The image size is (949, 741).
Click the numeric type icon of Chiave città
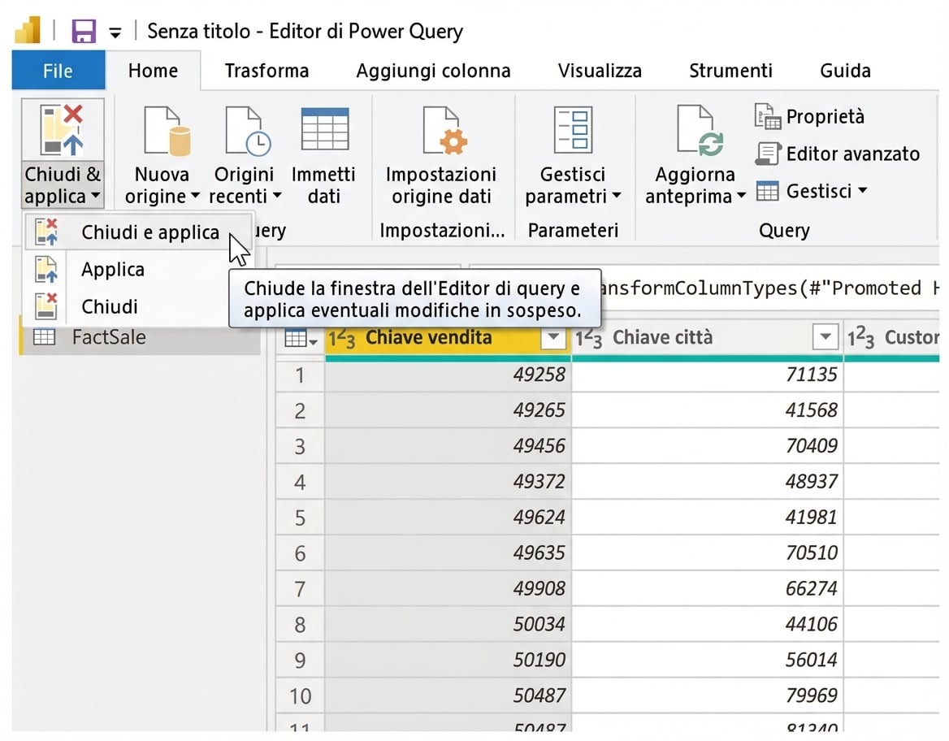click(x=588, y=338)
